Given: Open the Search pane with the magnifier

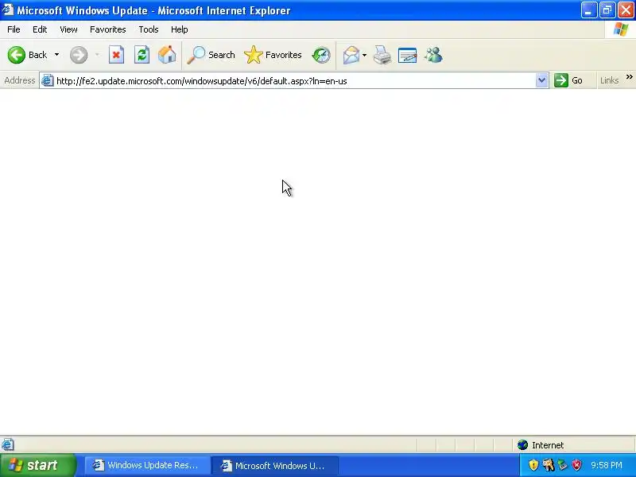Looking at the screenshot, I should click(211, 55).
